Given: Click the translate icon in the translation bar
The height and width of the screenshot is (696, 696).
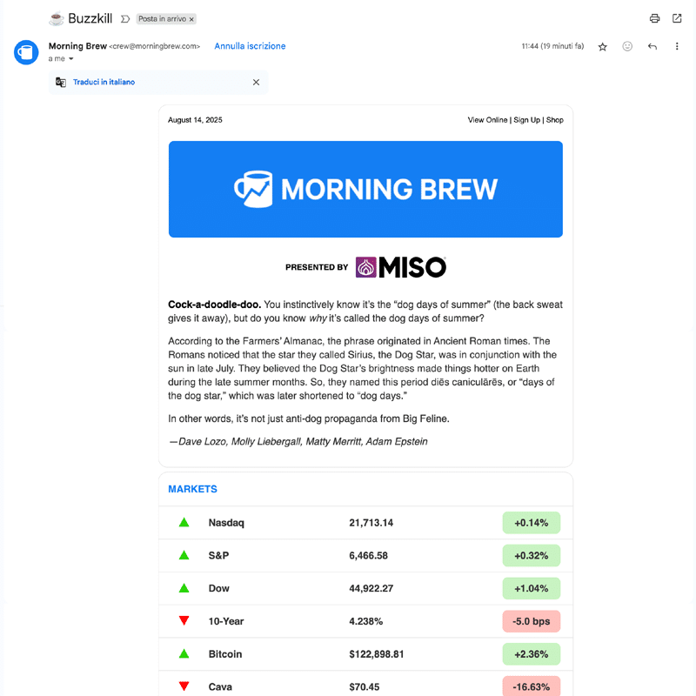Looking at the screenshot, I should click(x=61, y=82).
